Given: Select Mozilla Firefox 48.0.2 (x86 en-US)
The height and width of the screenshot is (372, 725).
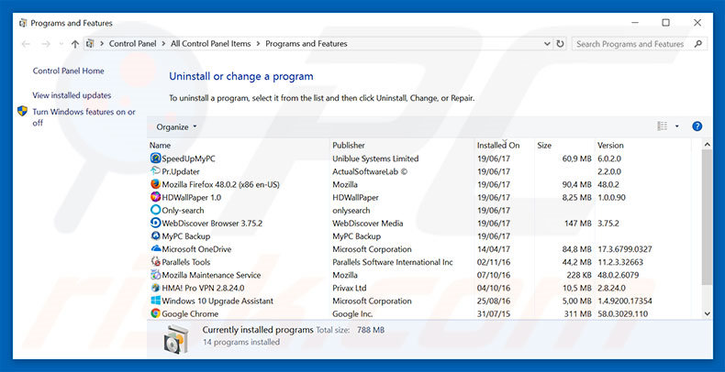Looking at the screenshot, I should (220, 184).
